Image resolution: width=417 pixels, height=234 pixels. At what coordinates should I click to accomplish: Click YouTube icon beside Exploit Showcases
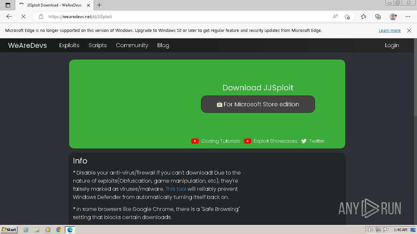pos(248,141)
